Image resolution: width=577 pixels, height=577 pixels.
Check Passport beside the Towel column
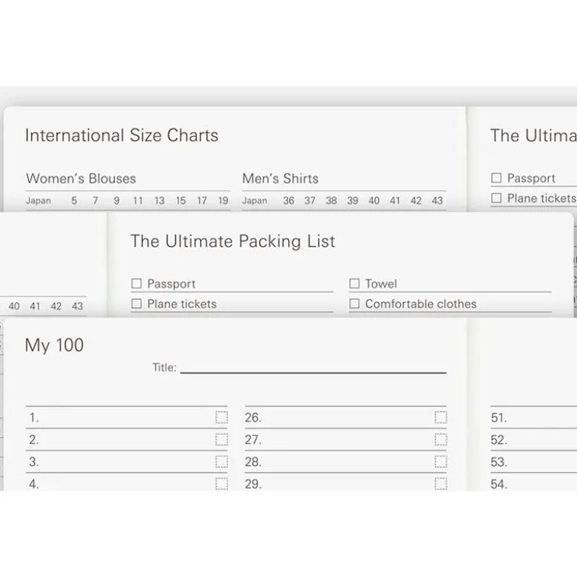[136, 284]
